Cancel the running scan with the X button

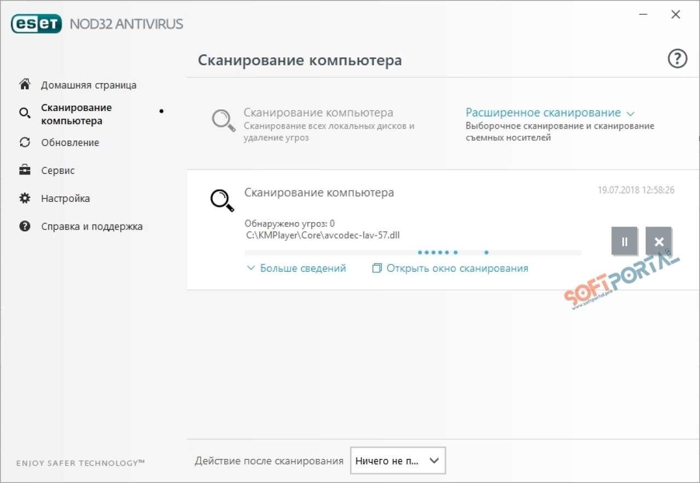[x=659, y=241]
